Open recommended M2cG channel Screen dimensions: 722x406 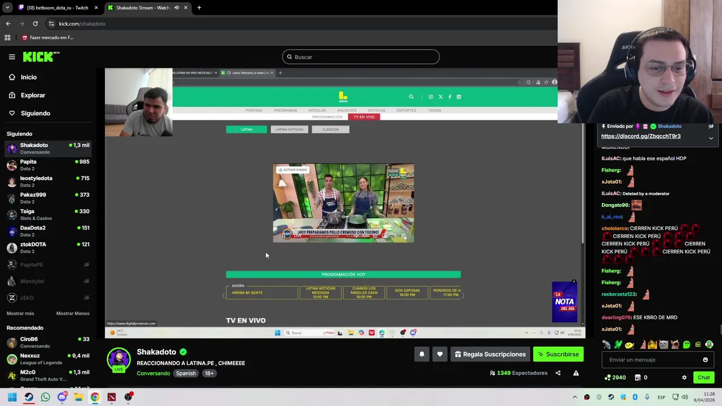[x=48, y=376]
